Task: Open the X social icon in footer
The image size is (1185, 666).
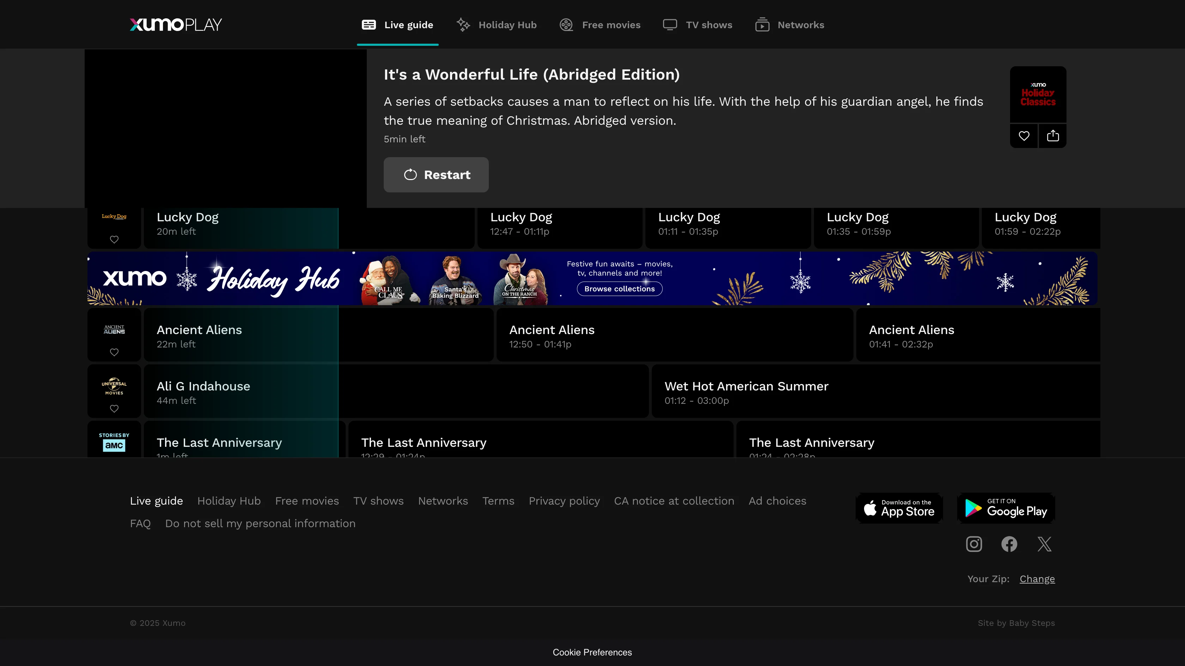Action: (x=1044, y=544)
